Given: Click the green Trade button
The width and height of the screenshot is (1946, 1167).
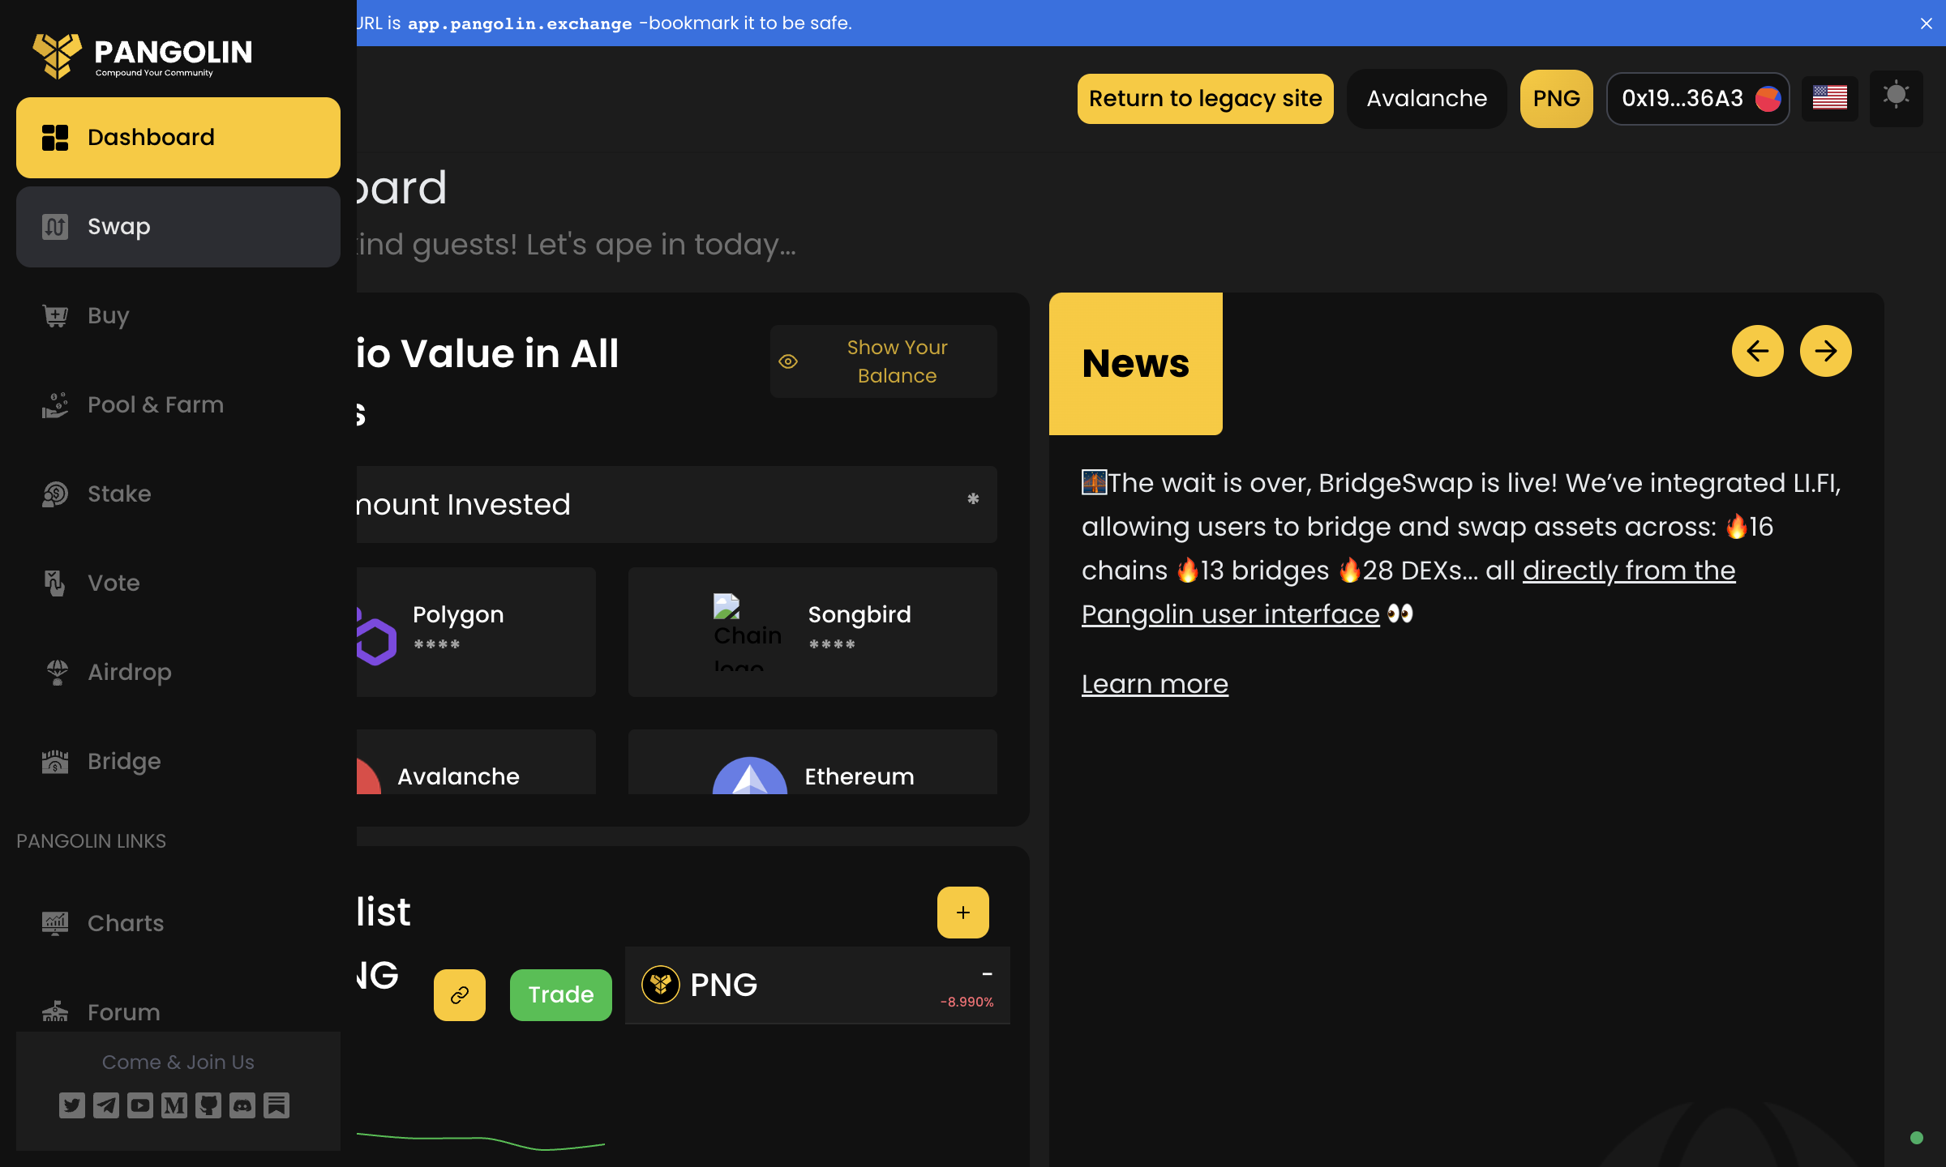Looking at the screenshot, I should 561,995.
